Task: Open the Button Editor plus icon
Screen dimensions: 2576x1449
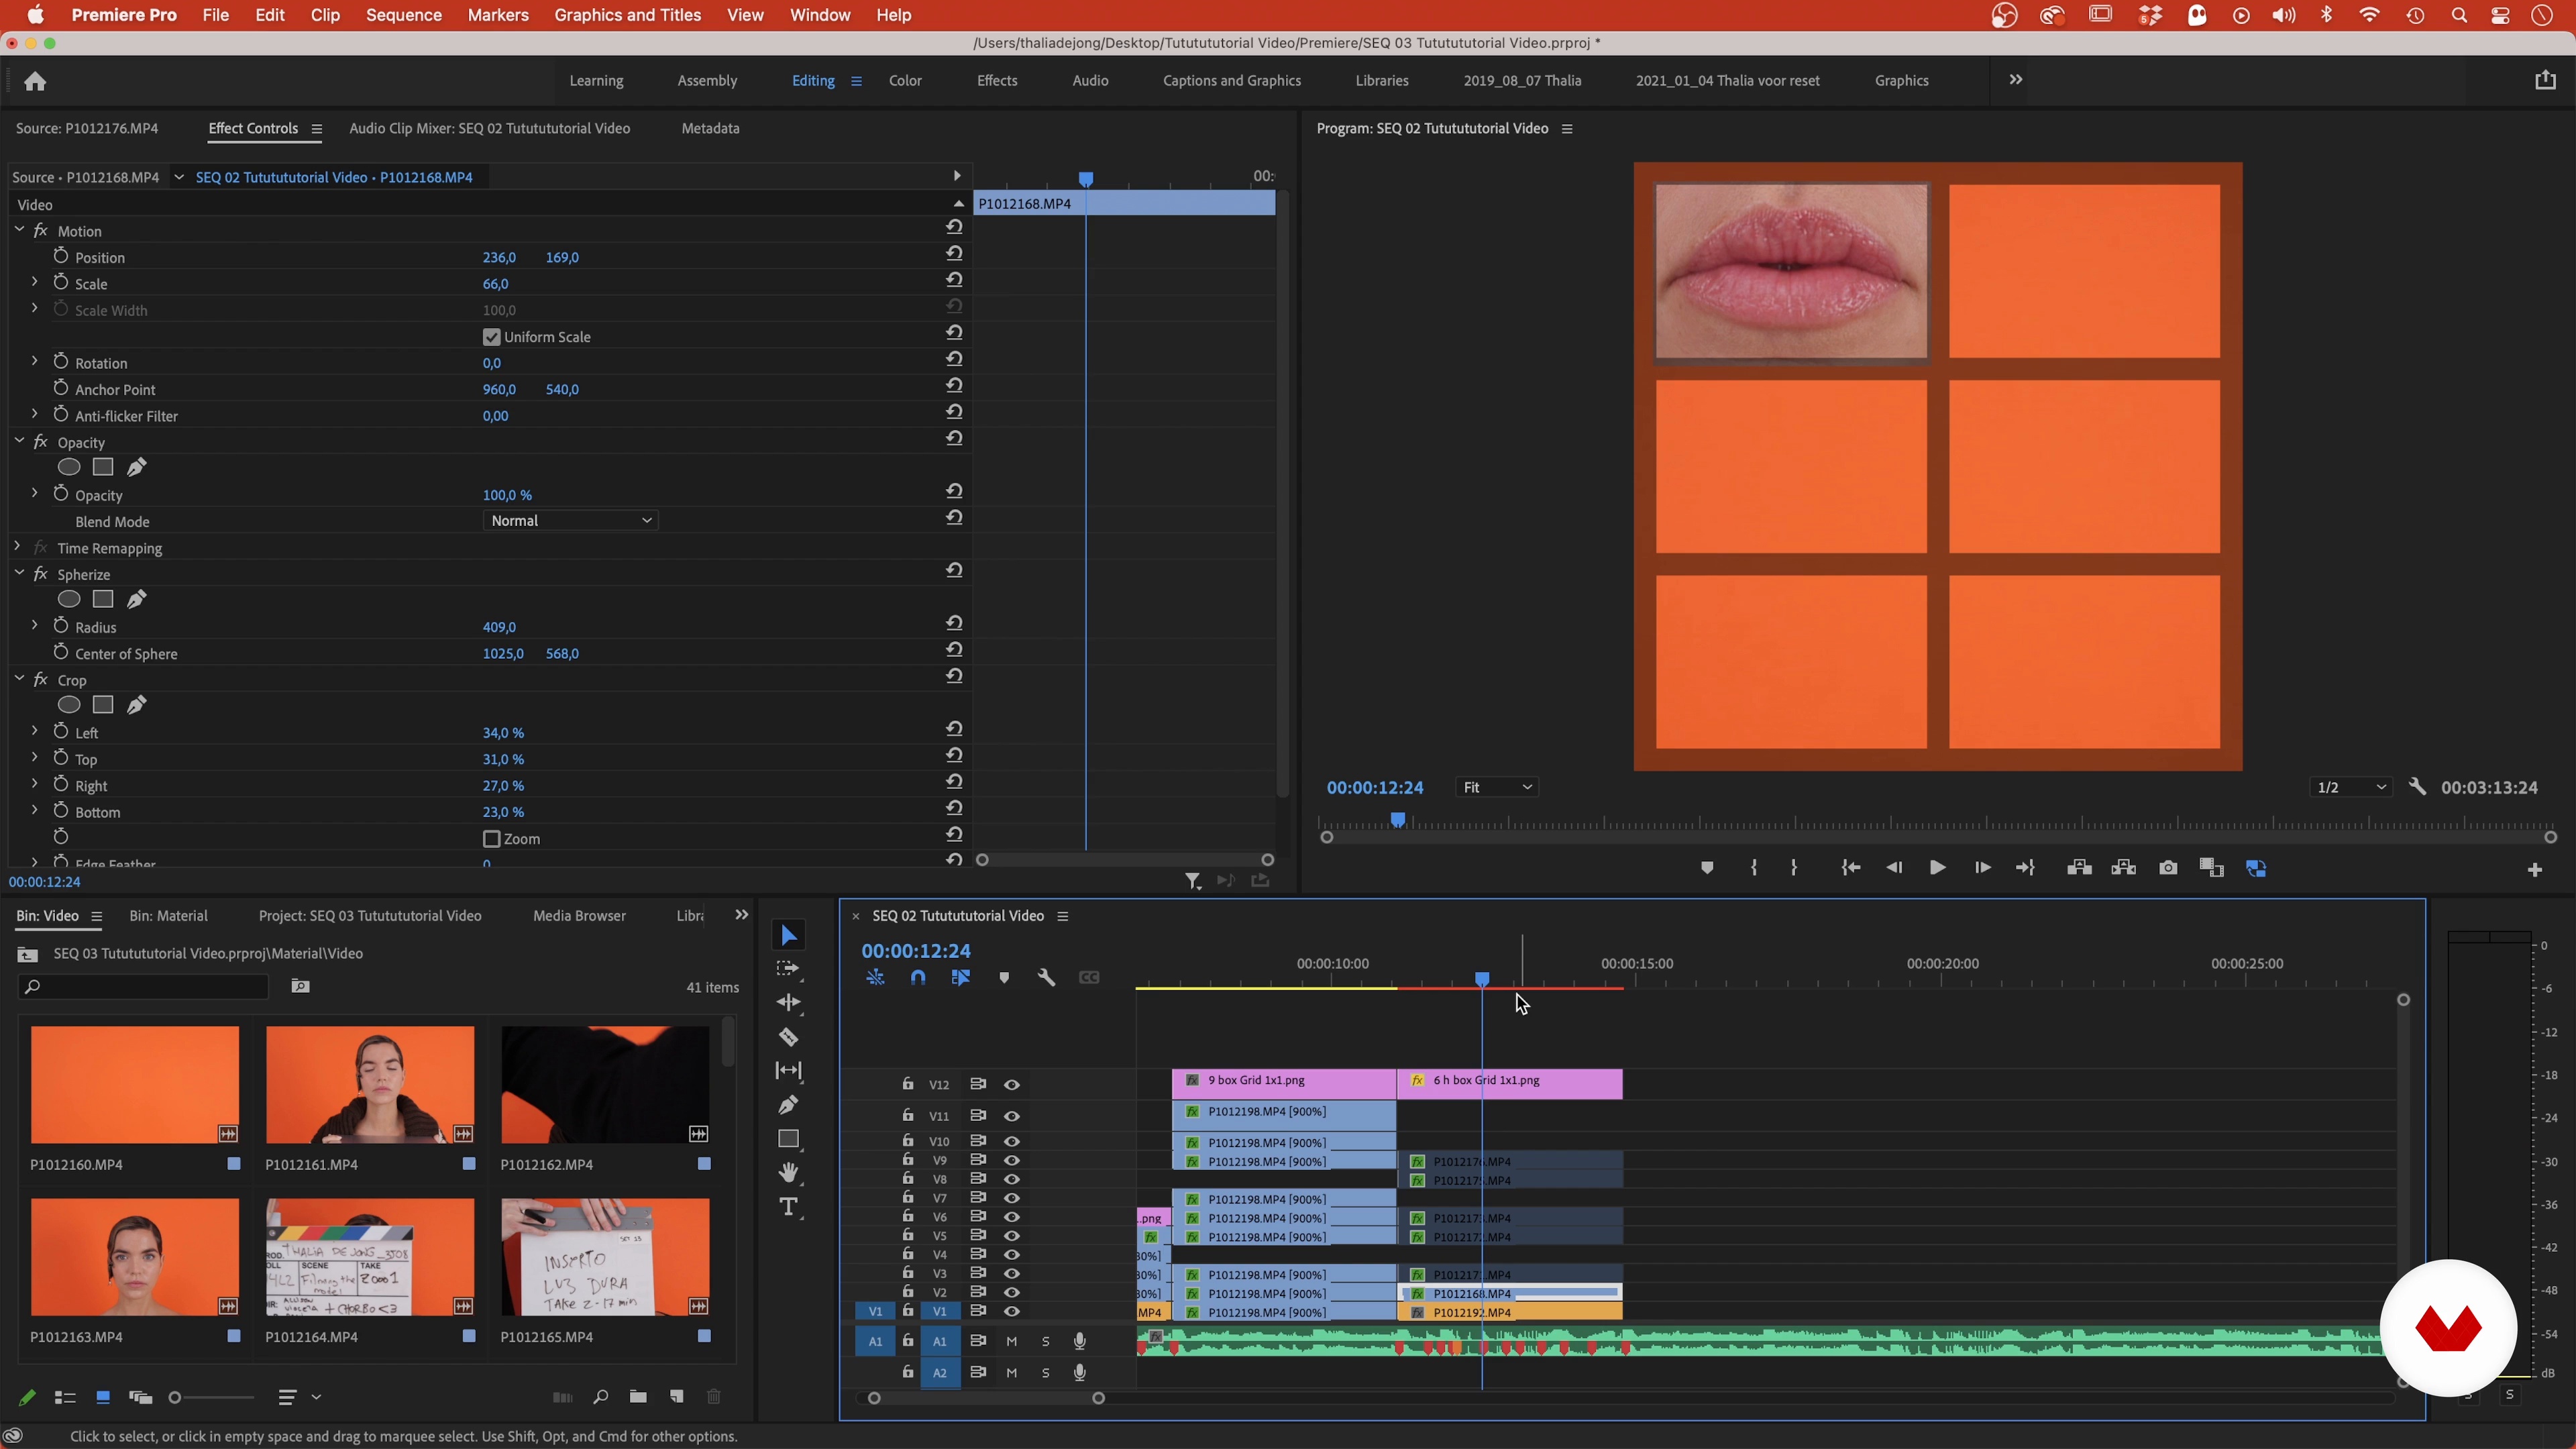Action: click(x=2534, y=870)
